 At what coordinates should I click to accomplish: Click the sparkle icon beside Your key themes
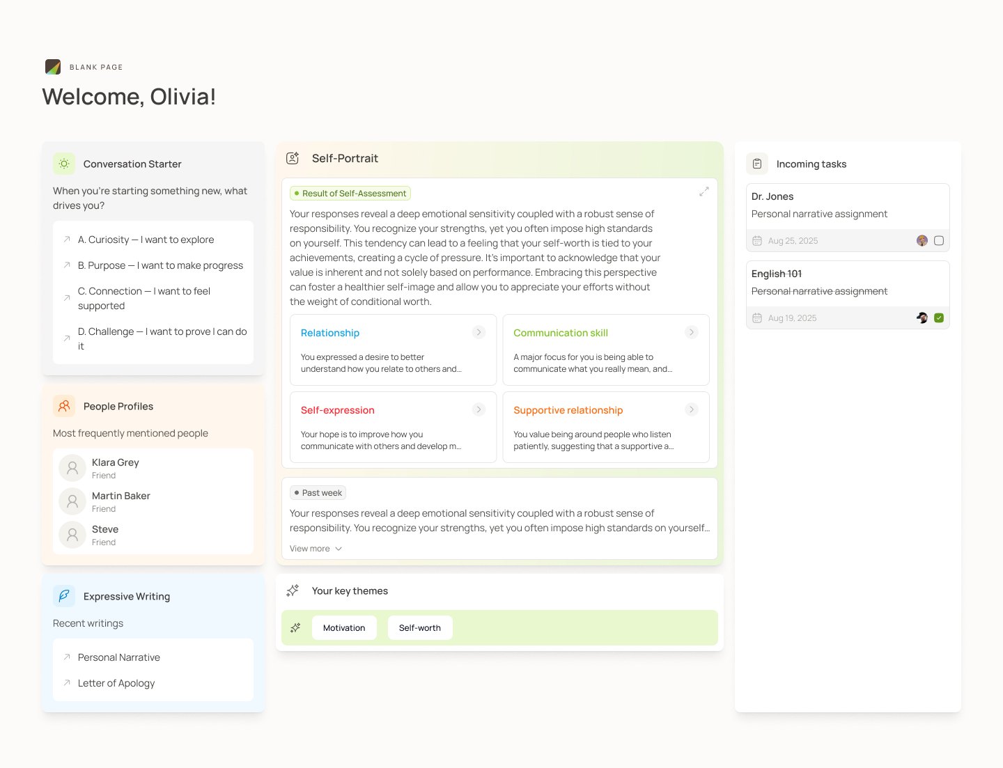point(293,590)
